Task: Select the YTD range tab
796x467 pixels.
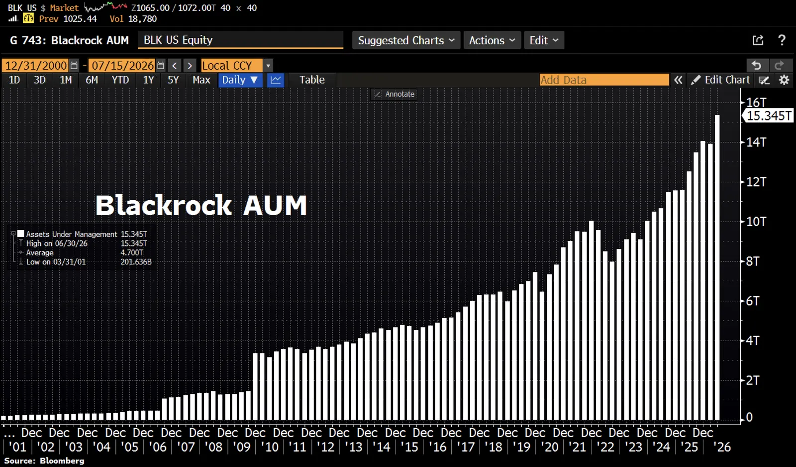Action: click(x=120, y=80)
